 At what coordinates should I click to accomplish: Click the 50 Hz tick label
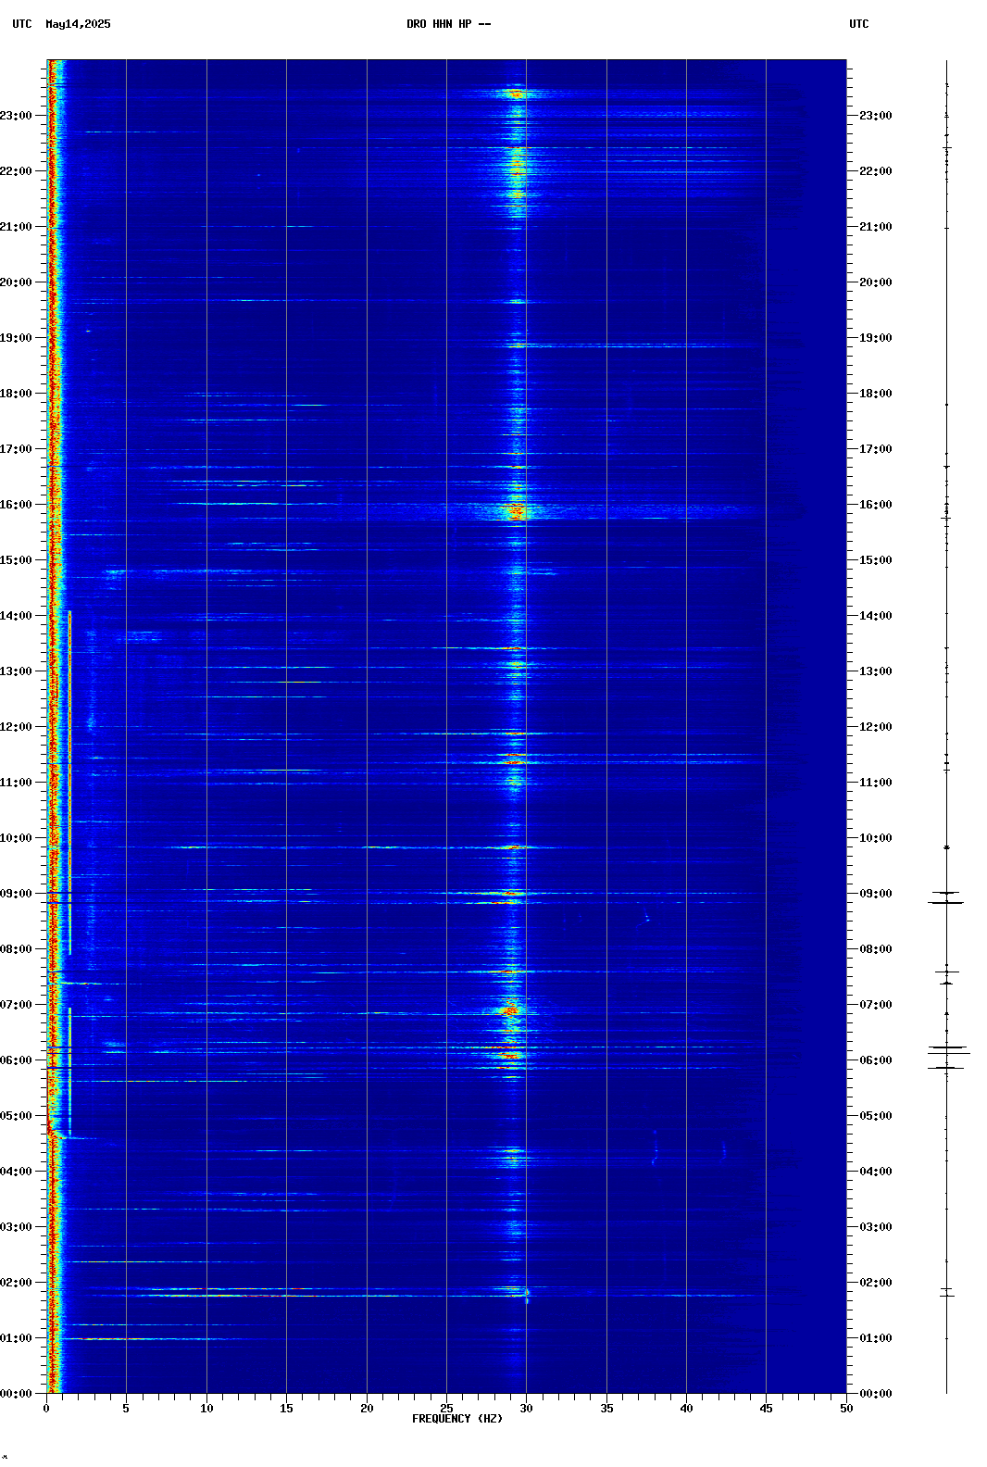846,1409
